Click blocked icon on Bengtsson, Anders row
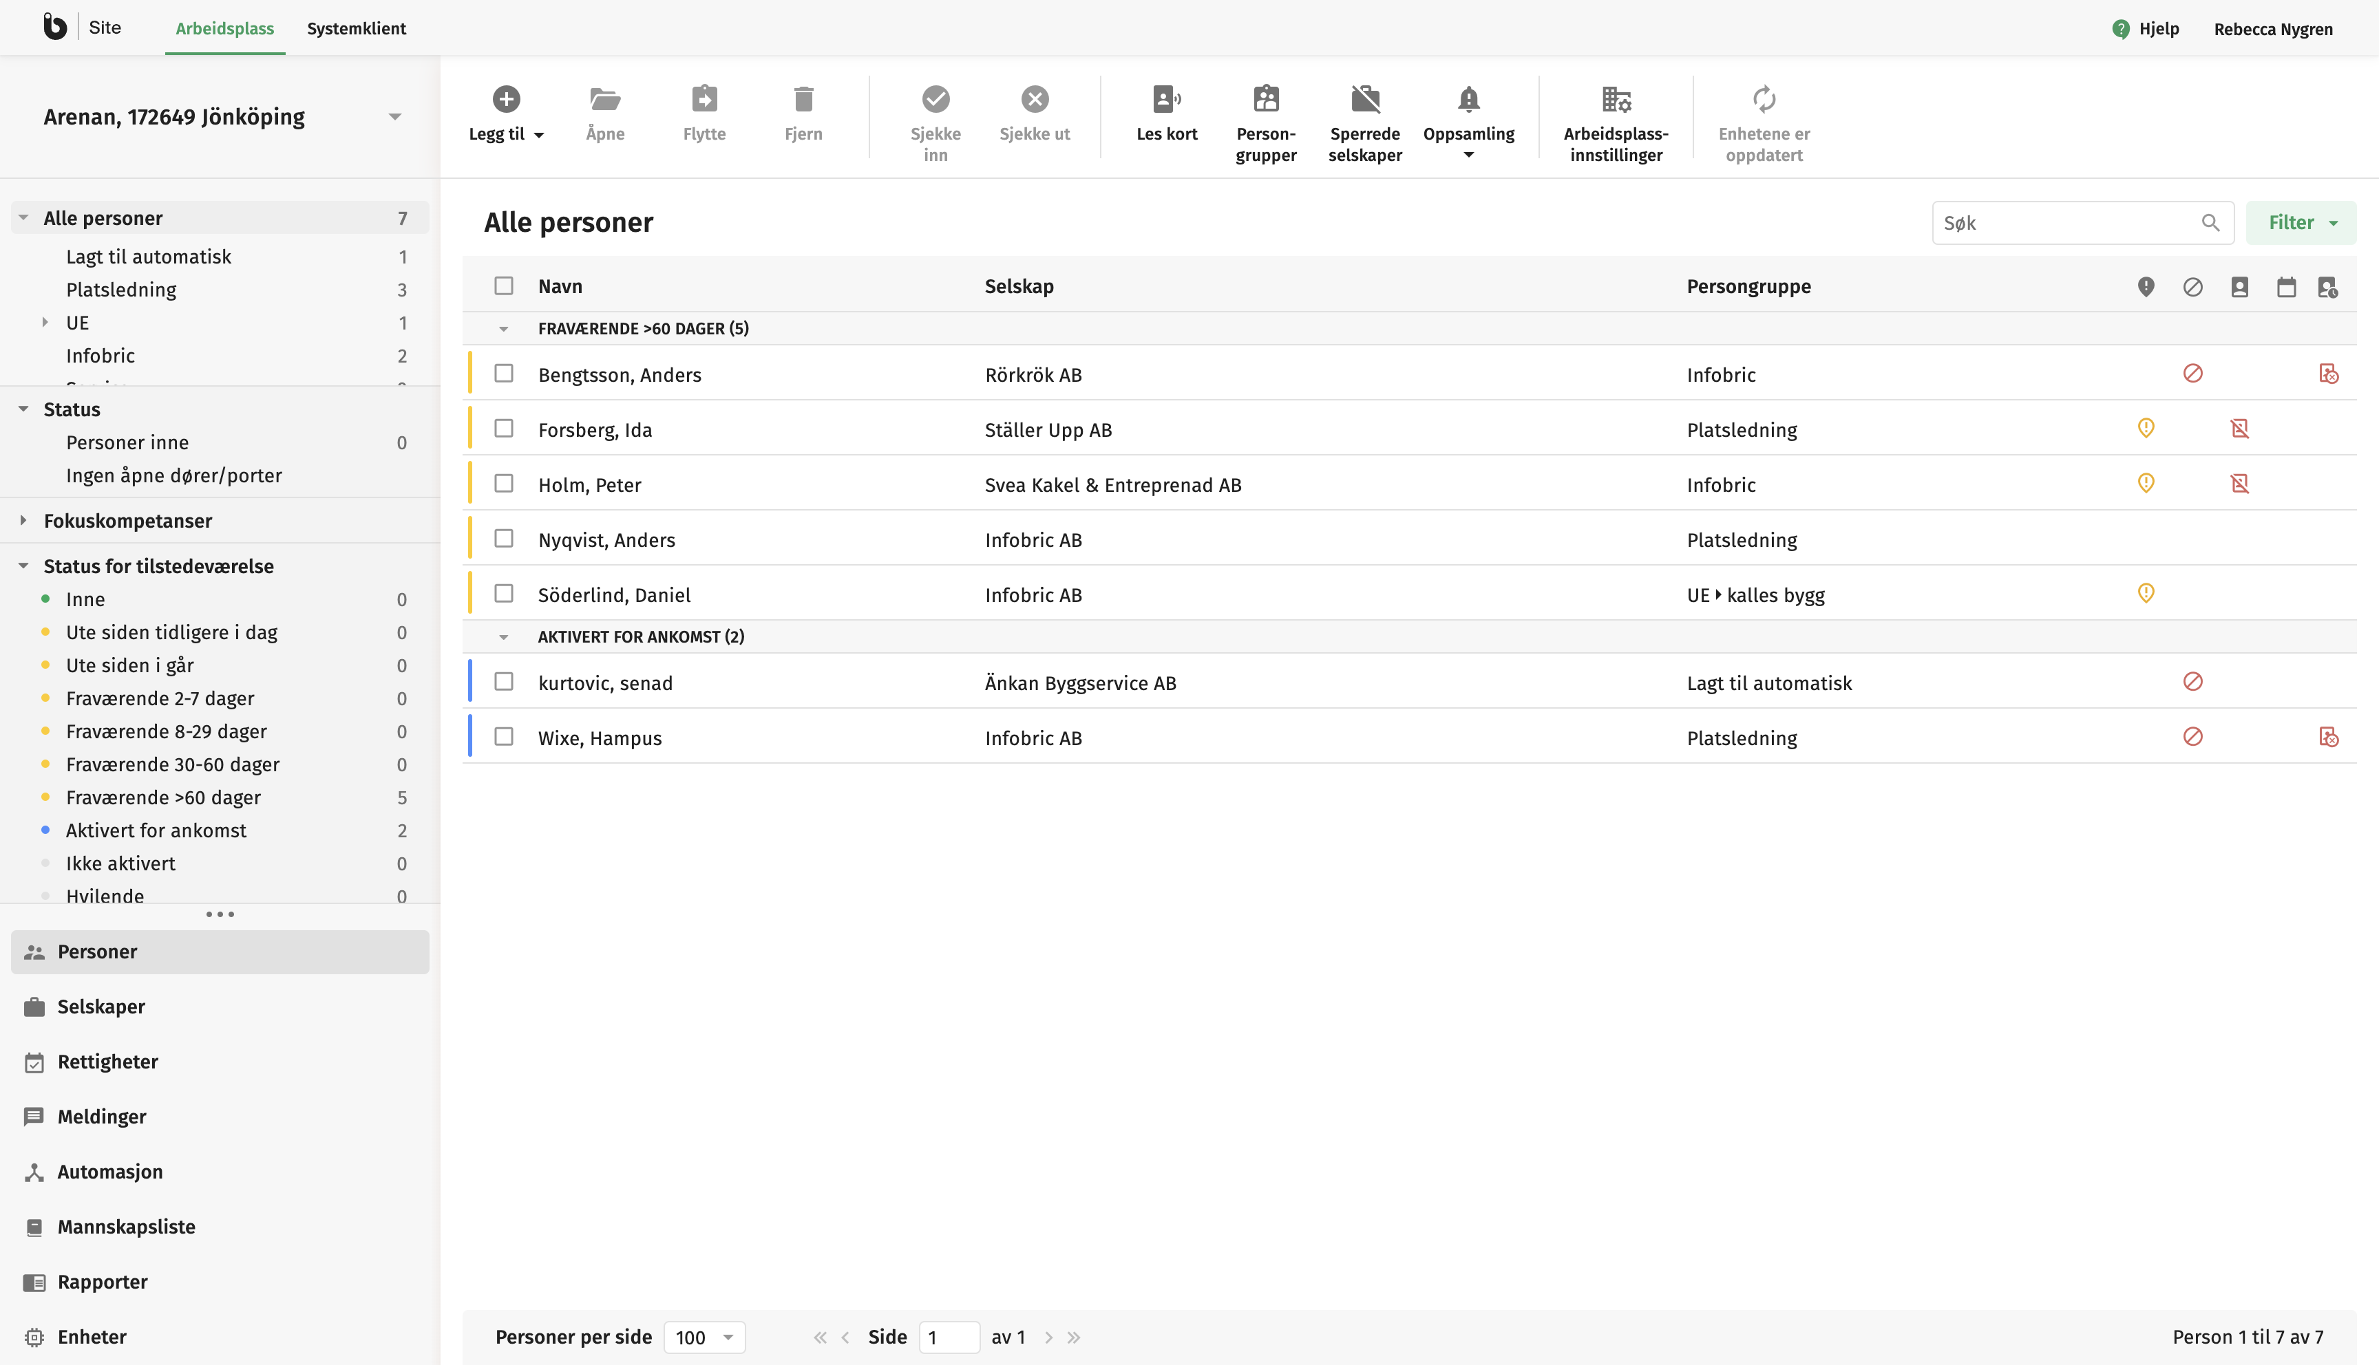The image size is (2379, 1365). [x=2192, y=374]
